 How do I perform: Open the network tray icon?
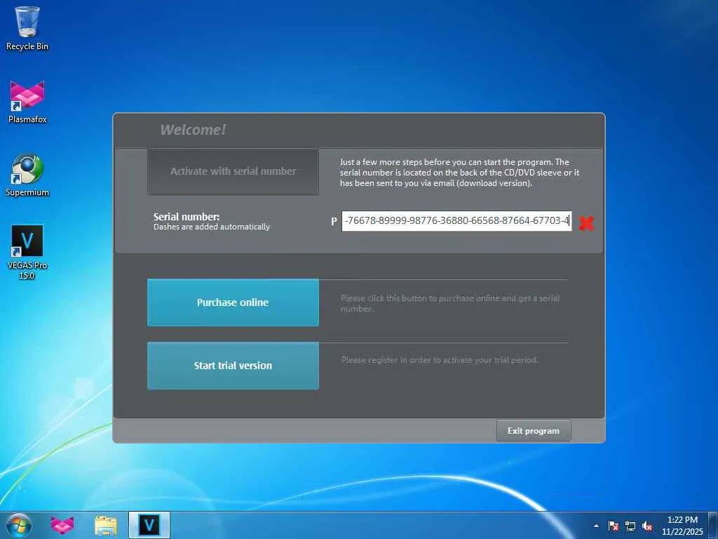click(630, 526)
